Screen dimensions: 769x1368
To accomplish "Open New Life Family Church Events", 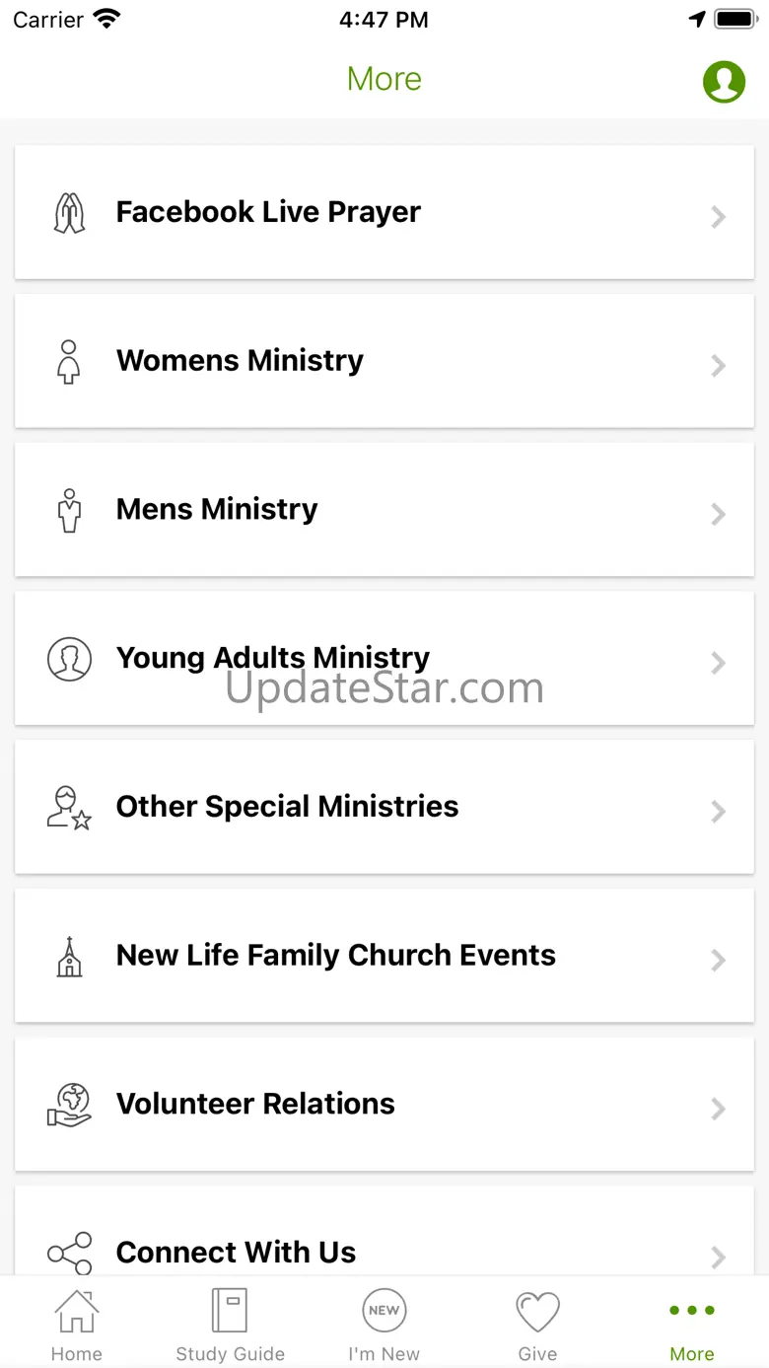I will click(336, 955).
